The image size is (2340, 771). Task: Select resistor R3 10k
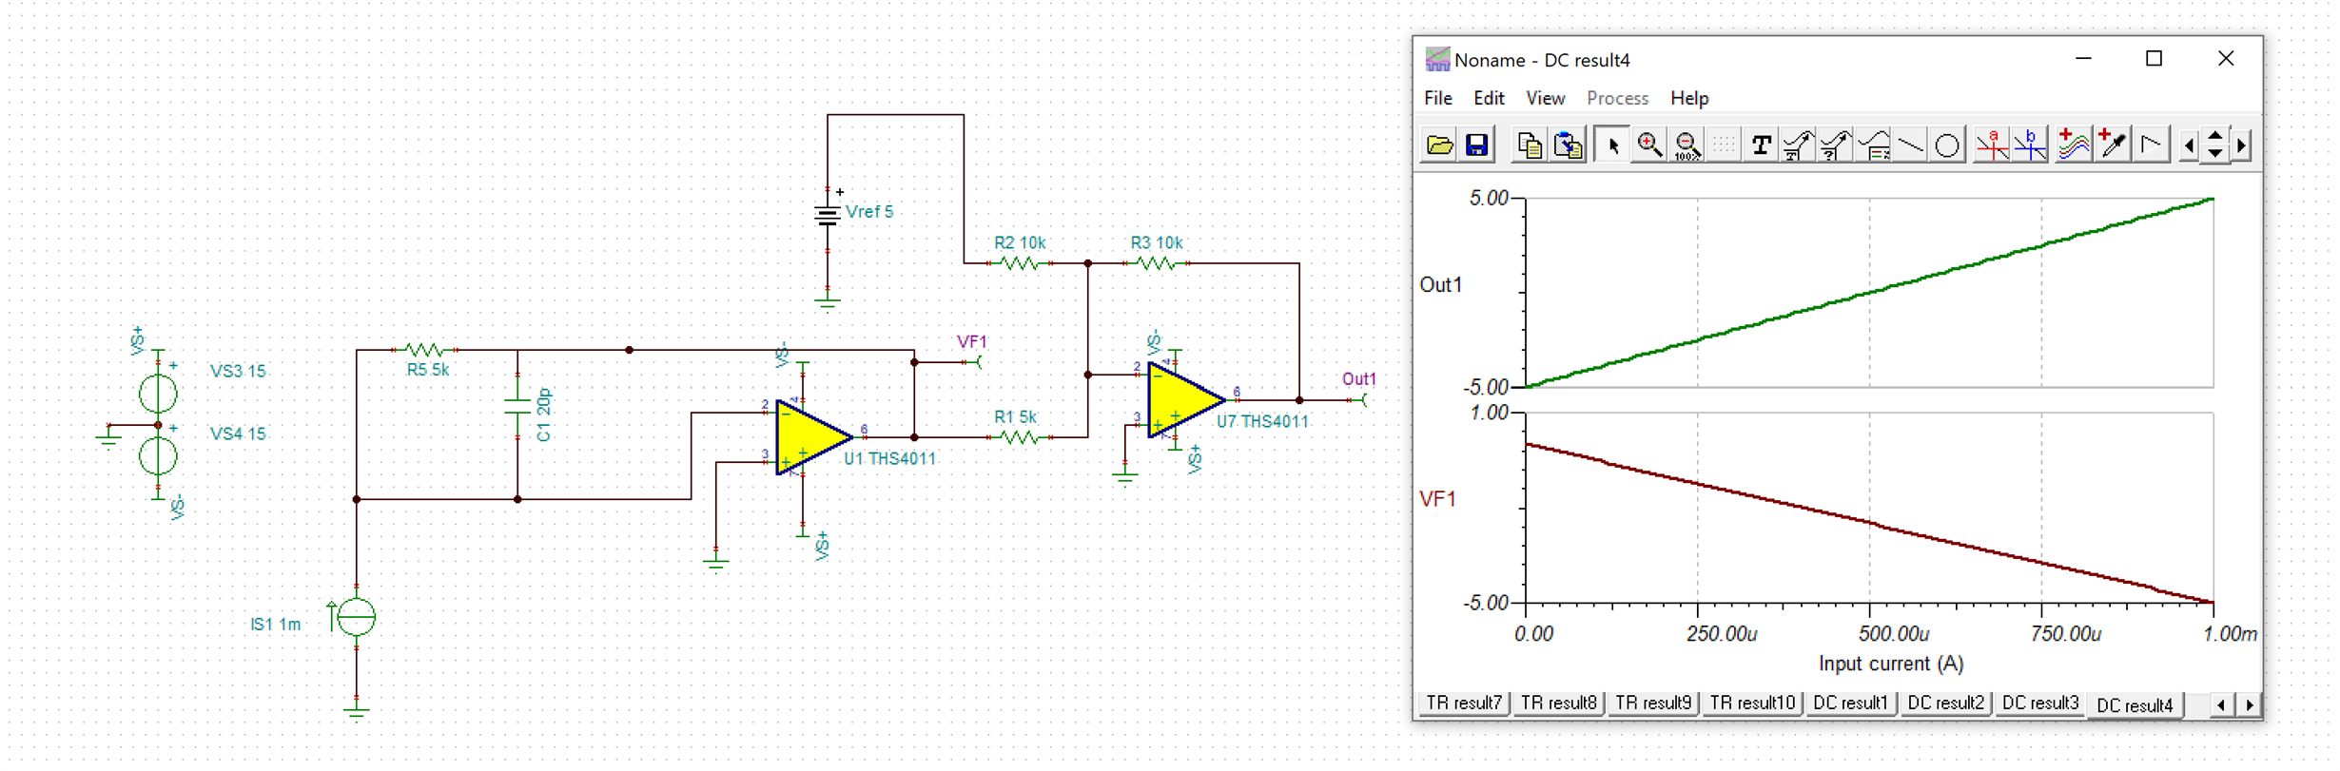(1156, 263)
